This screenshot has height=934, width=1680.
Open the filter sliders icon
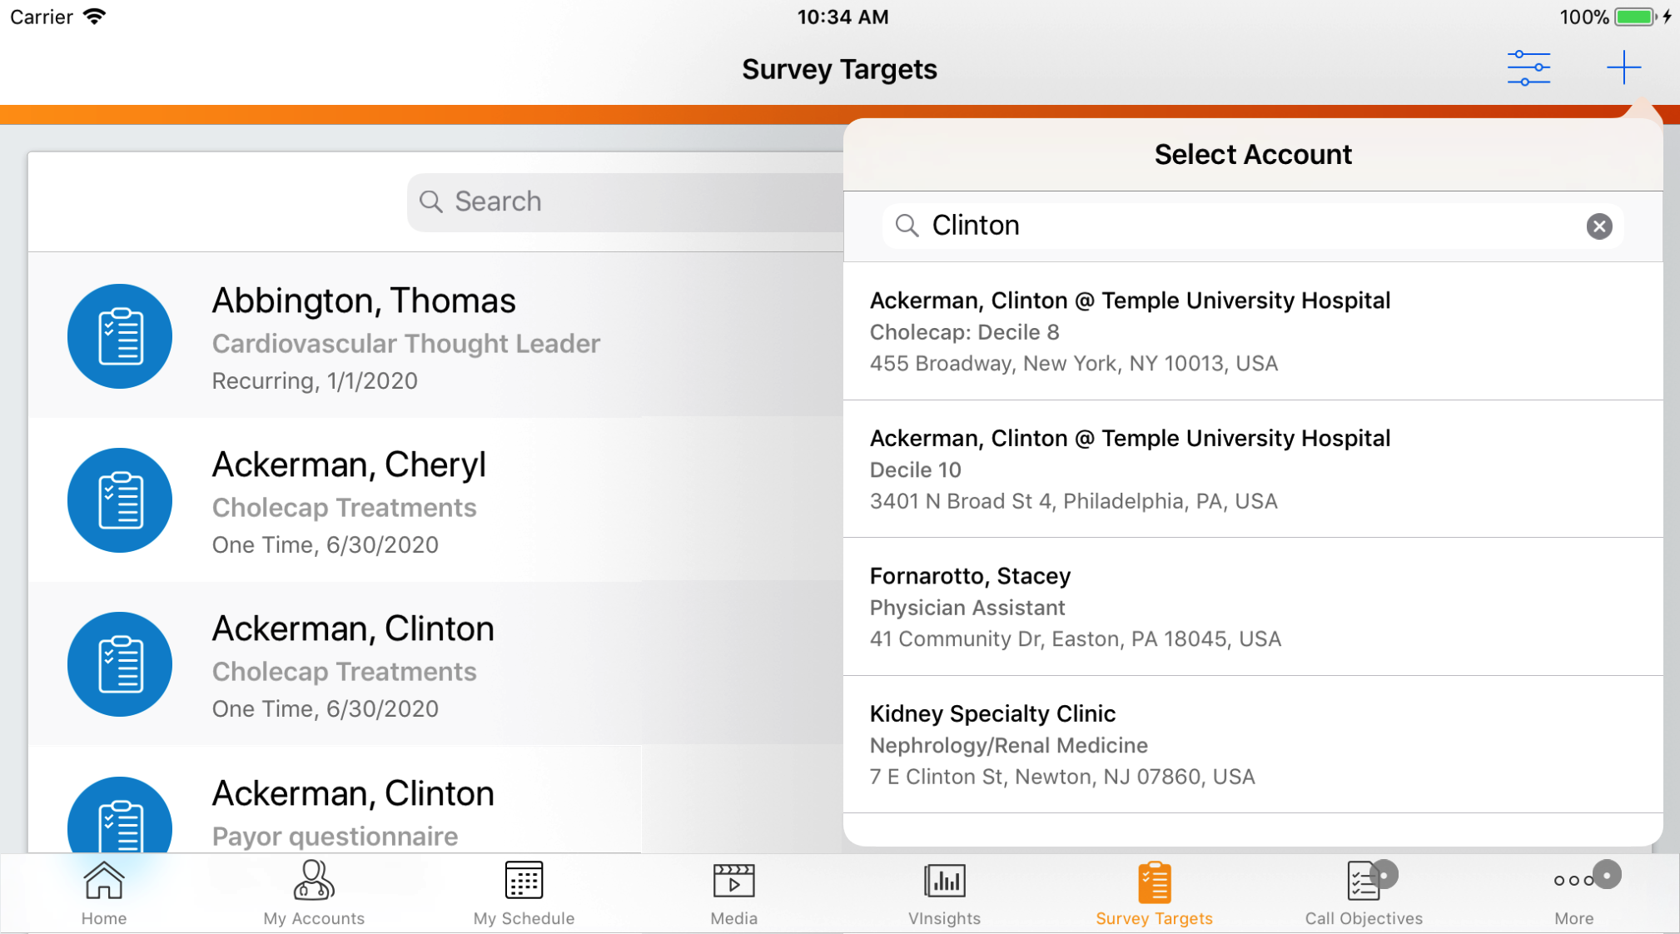pos(1528,68)
